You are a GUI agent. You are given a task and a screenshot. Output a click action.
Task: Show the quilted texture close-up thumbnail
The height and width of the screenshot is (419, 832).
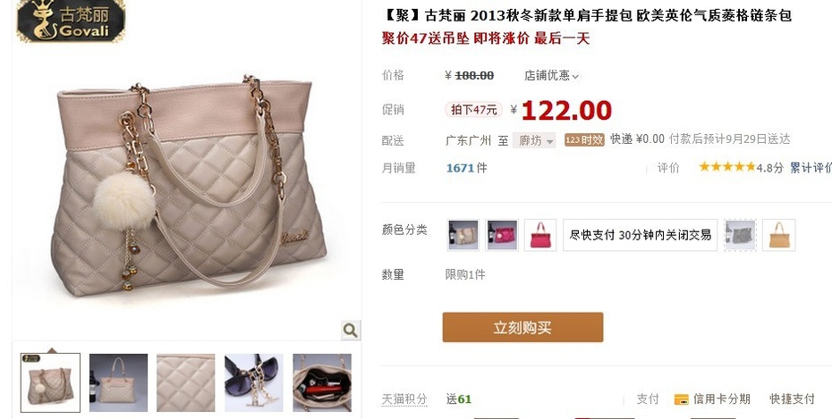(x=186, y=382)
